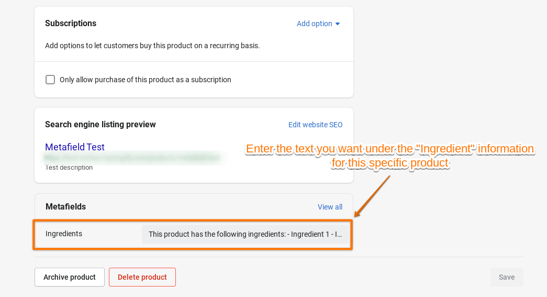
Task: Click the Metafields section heading
Action: pyautogui.click(x=65, y=207)
